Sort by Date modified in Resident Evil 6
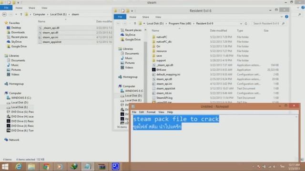The height and width of the screenshot is (171, 305). pos(218,30)
